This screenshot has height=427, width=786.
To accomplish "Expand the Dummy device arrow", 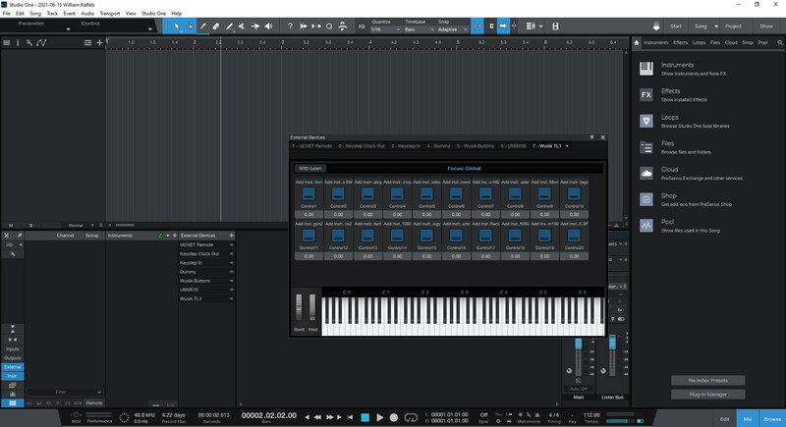I will [232, 272].
